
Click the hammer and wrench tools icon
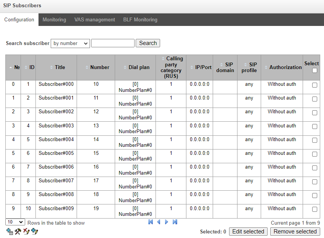tap(18, 231)
